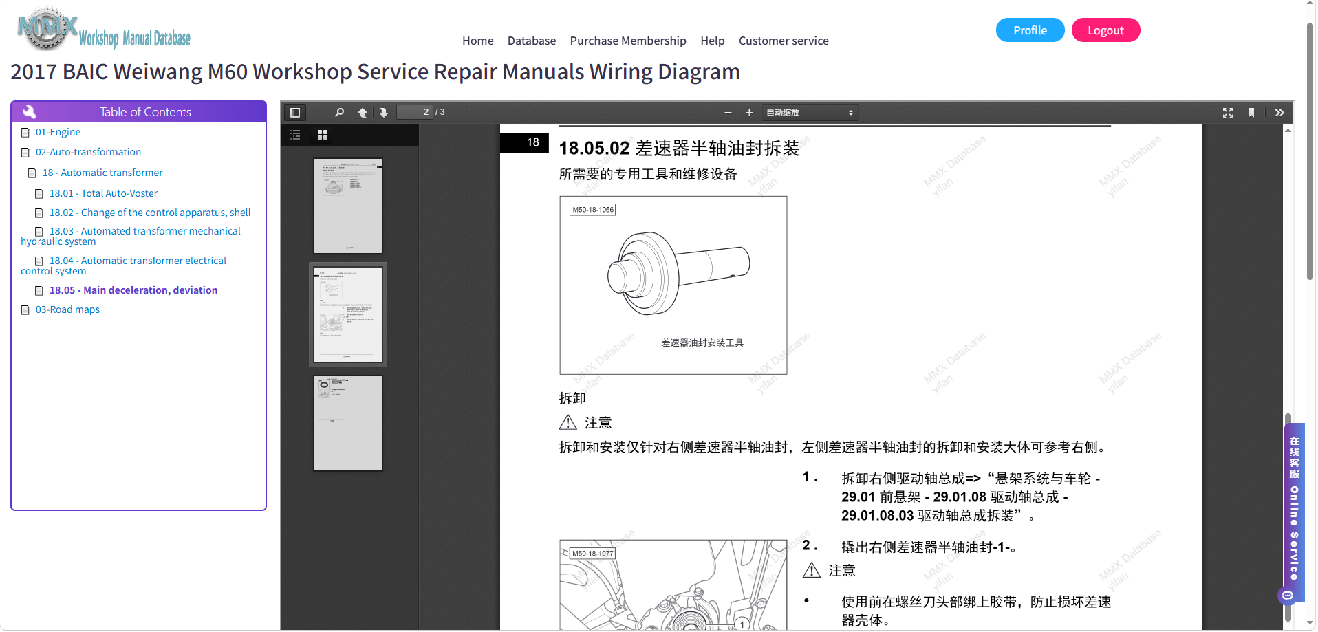1318x632 pixels.
Task: Zoom out of the PDF document
Action: coord(728,113)
